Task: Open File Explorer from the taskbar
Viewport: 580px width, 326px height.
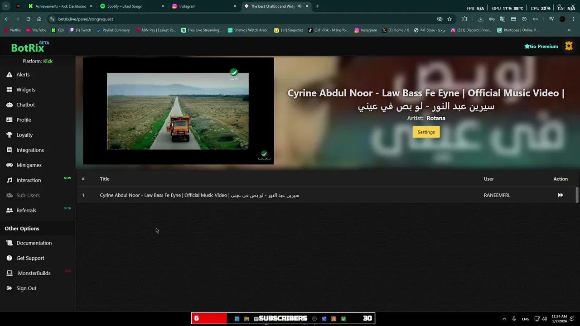Action: [x=246, y=319]
